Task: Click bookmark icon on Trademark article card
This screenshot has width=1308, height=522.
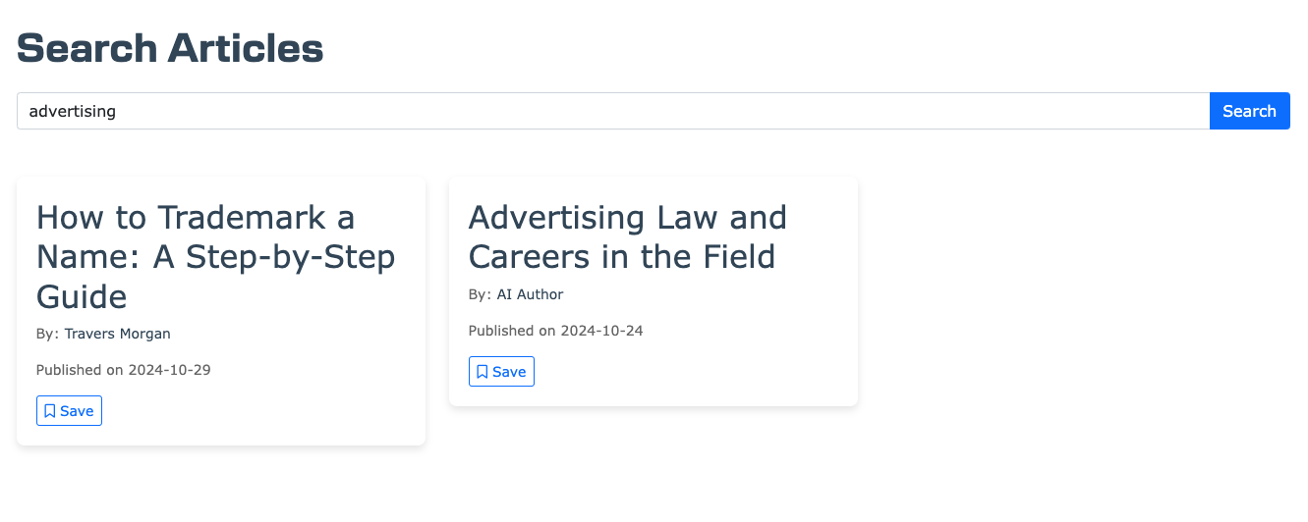Action: pos(50,411)
